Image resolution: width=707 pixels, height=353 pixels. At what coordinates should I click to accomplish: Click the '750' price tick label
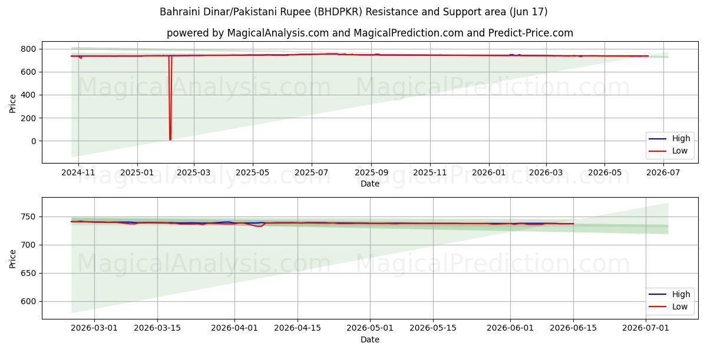[29, 217]
